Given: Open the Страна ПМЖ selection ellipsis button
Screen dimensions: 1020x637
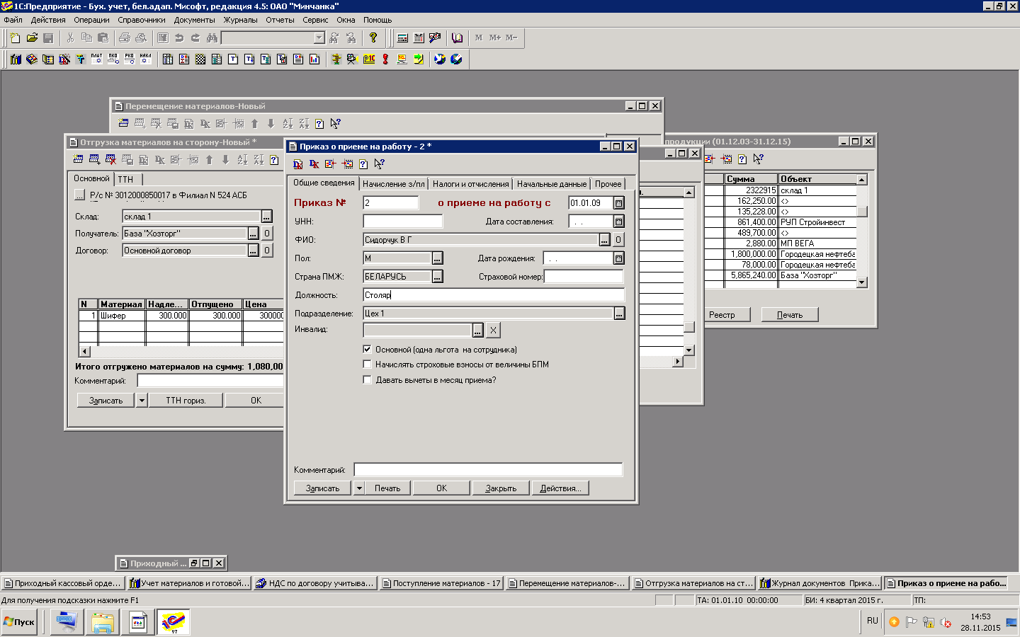Looking at the screenshot, I should [x=437, y=277].
